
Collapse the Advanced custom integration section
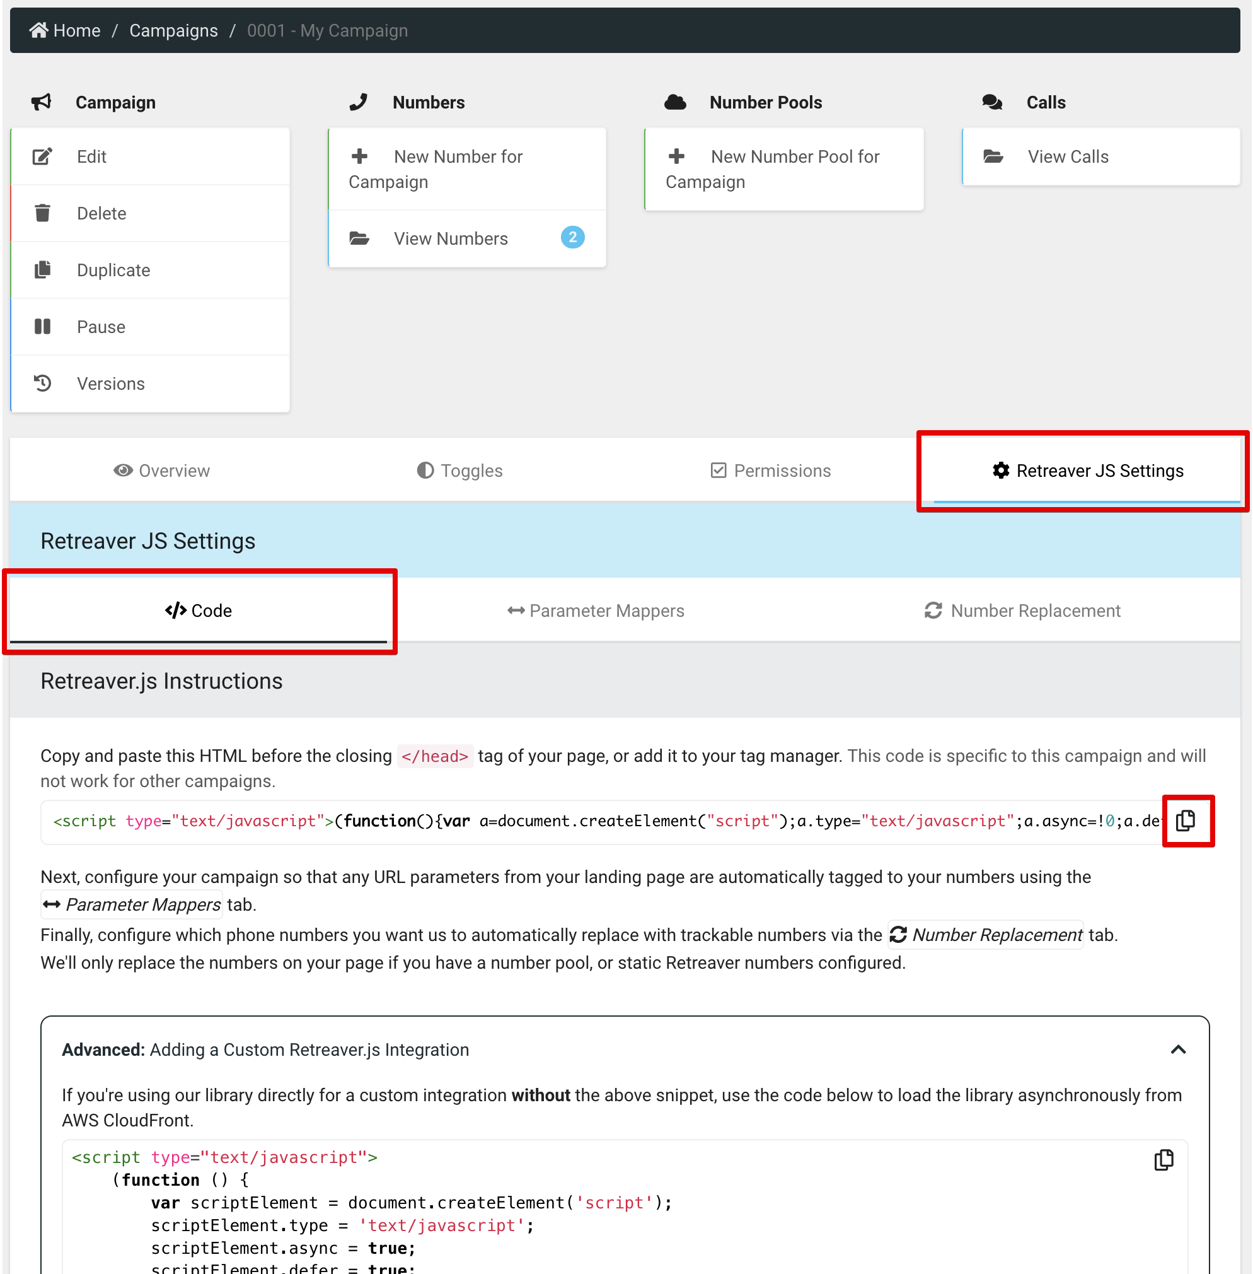tap(1178, 1049)
